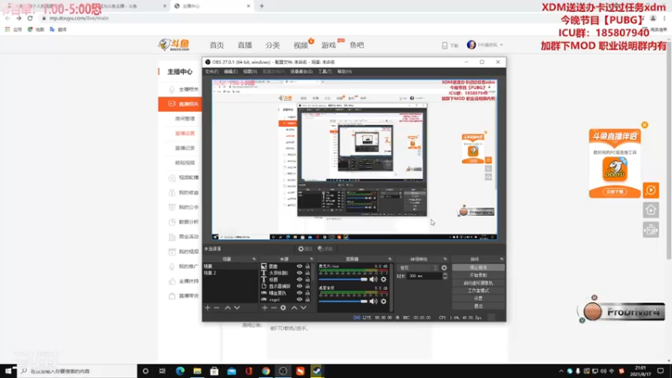Open source properties gear under sources list
The height and width of the screenshot is (378, 672).
coord(283,307)
